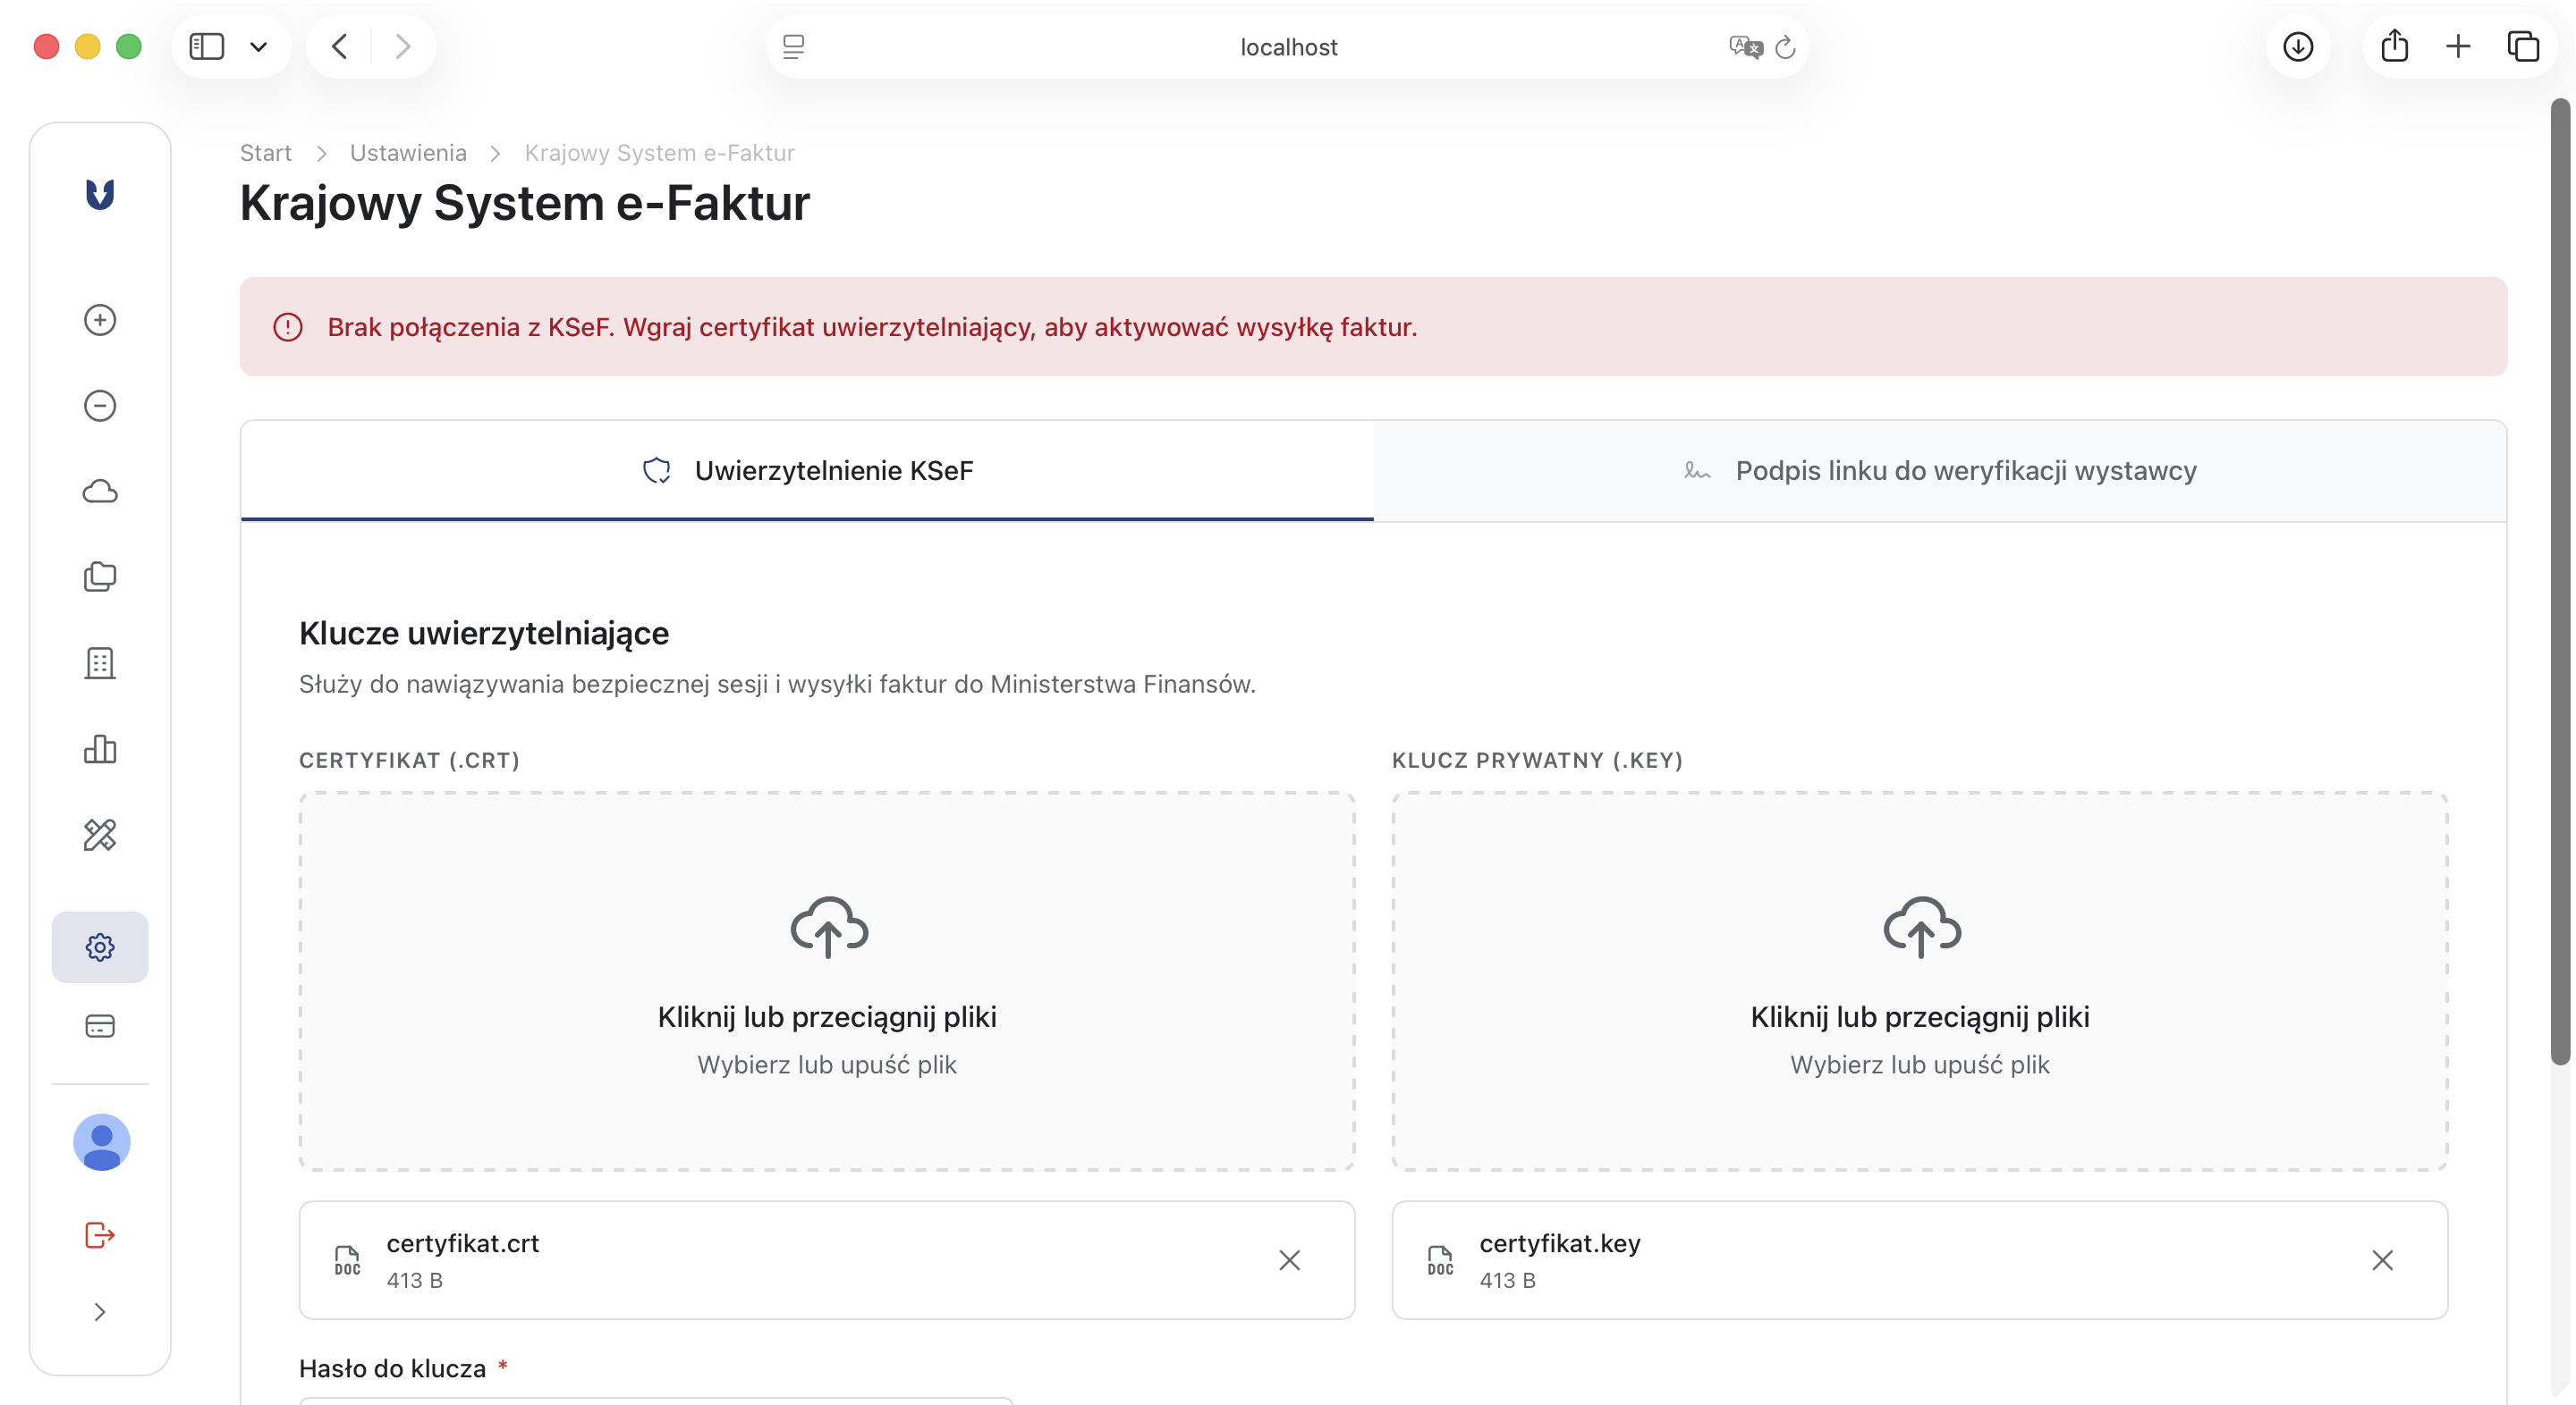Click the minus circle sidebar icon
The image size is (2576, 1405).
100,406
